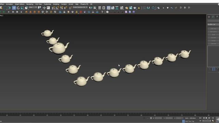The height and width of the screenshot is (123, 219).
Task: Toggle the Percent Snap button
Action: click(62, 8)
